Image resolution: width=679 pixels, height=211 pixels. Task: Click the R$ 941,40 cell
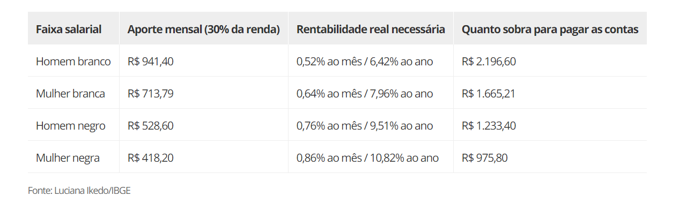[x=151, y=62]
